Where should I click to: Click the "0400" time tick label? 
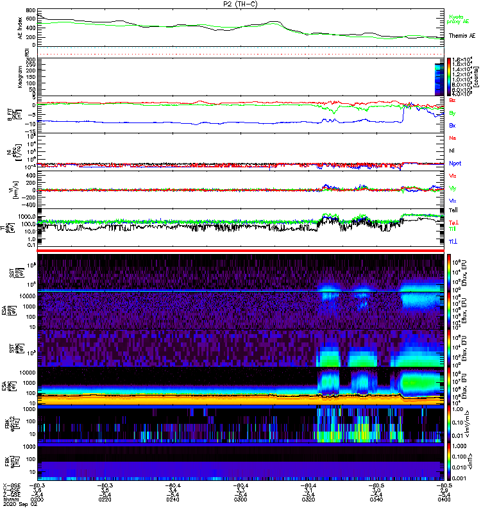444,500
